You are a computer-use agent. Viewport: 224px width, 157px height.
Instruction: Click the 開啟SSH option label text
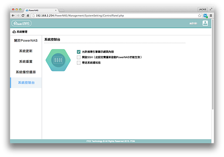point(112,57)
